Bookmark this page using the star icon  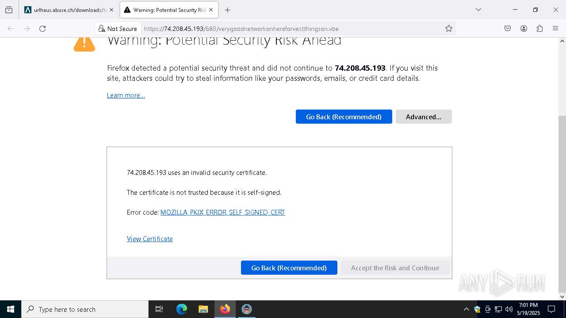[x=449, y=29]
